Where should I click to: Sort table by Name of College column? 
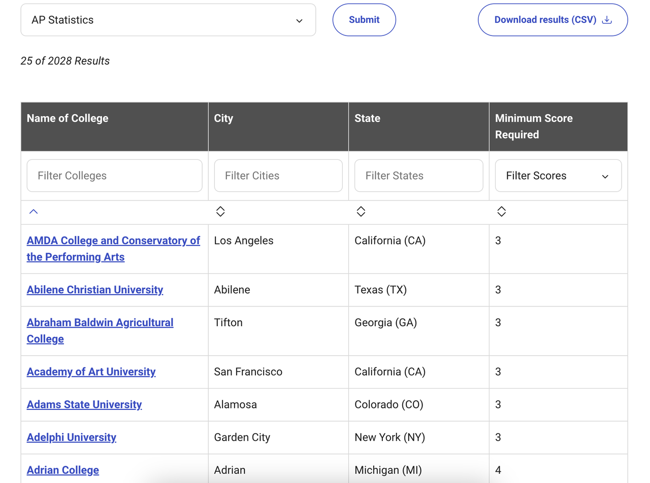[x=34, y=212]
